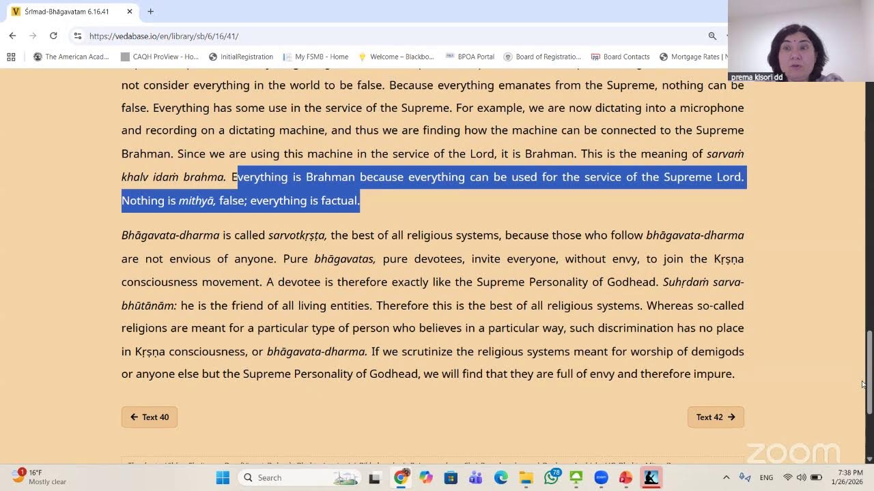Image resolution: width=874 pixels, height=491 pixels.
Task: Click the phrase Suhṛdaṁ sarva- in the text
Action: point(703,282)
